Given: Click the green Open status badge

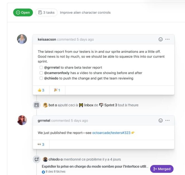Looking at the screenshot, I should pos(23,13).
